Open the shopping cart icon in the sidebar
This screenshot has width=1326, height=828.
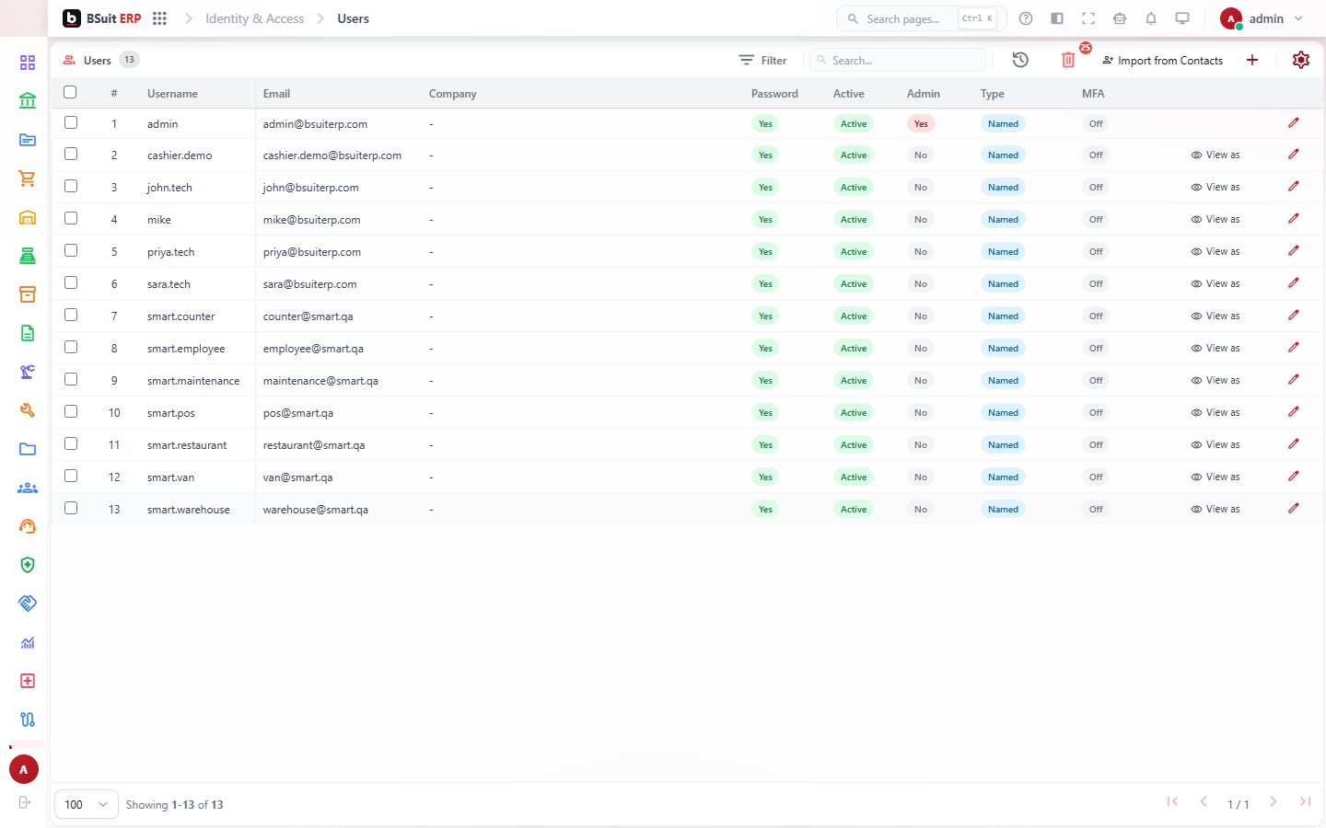click(28, 178)
